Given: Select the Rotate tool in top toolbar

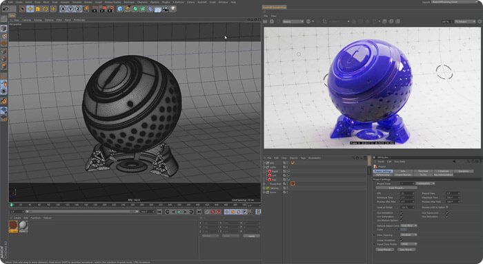Looking at the screenshot, I should (x=46, y=9).
